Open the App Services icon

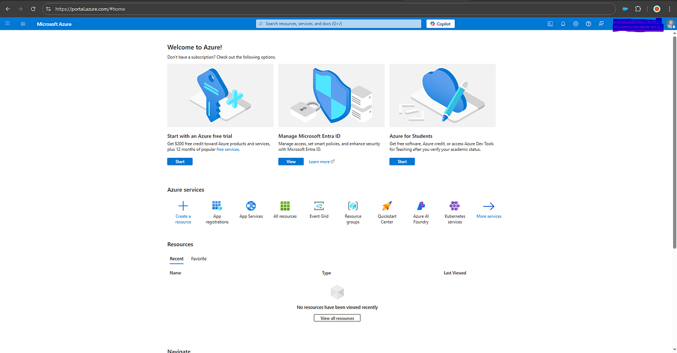click(x=250, y=206)
